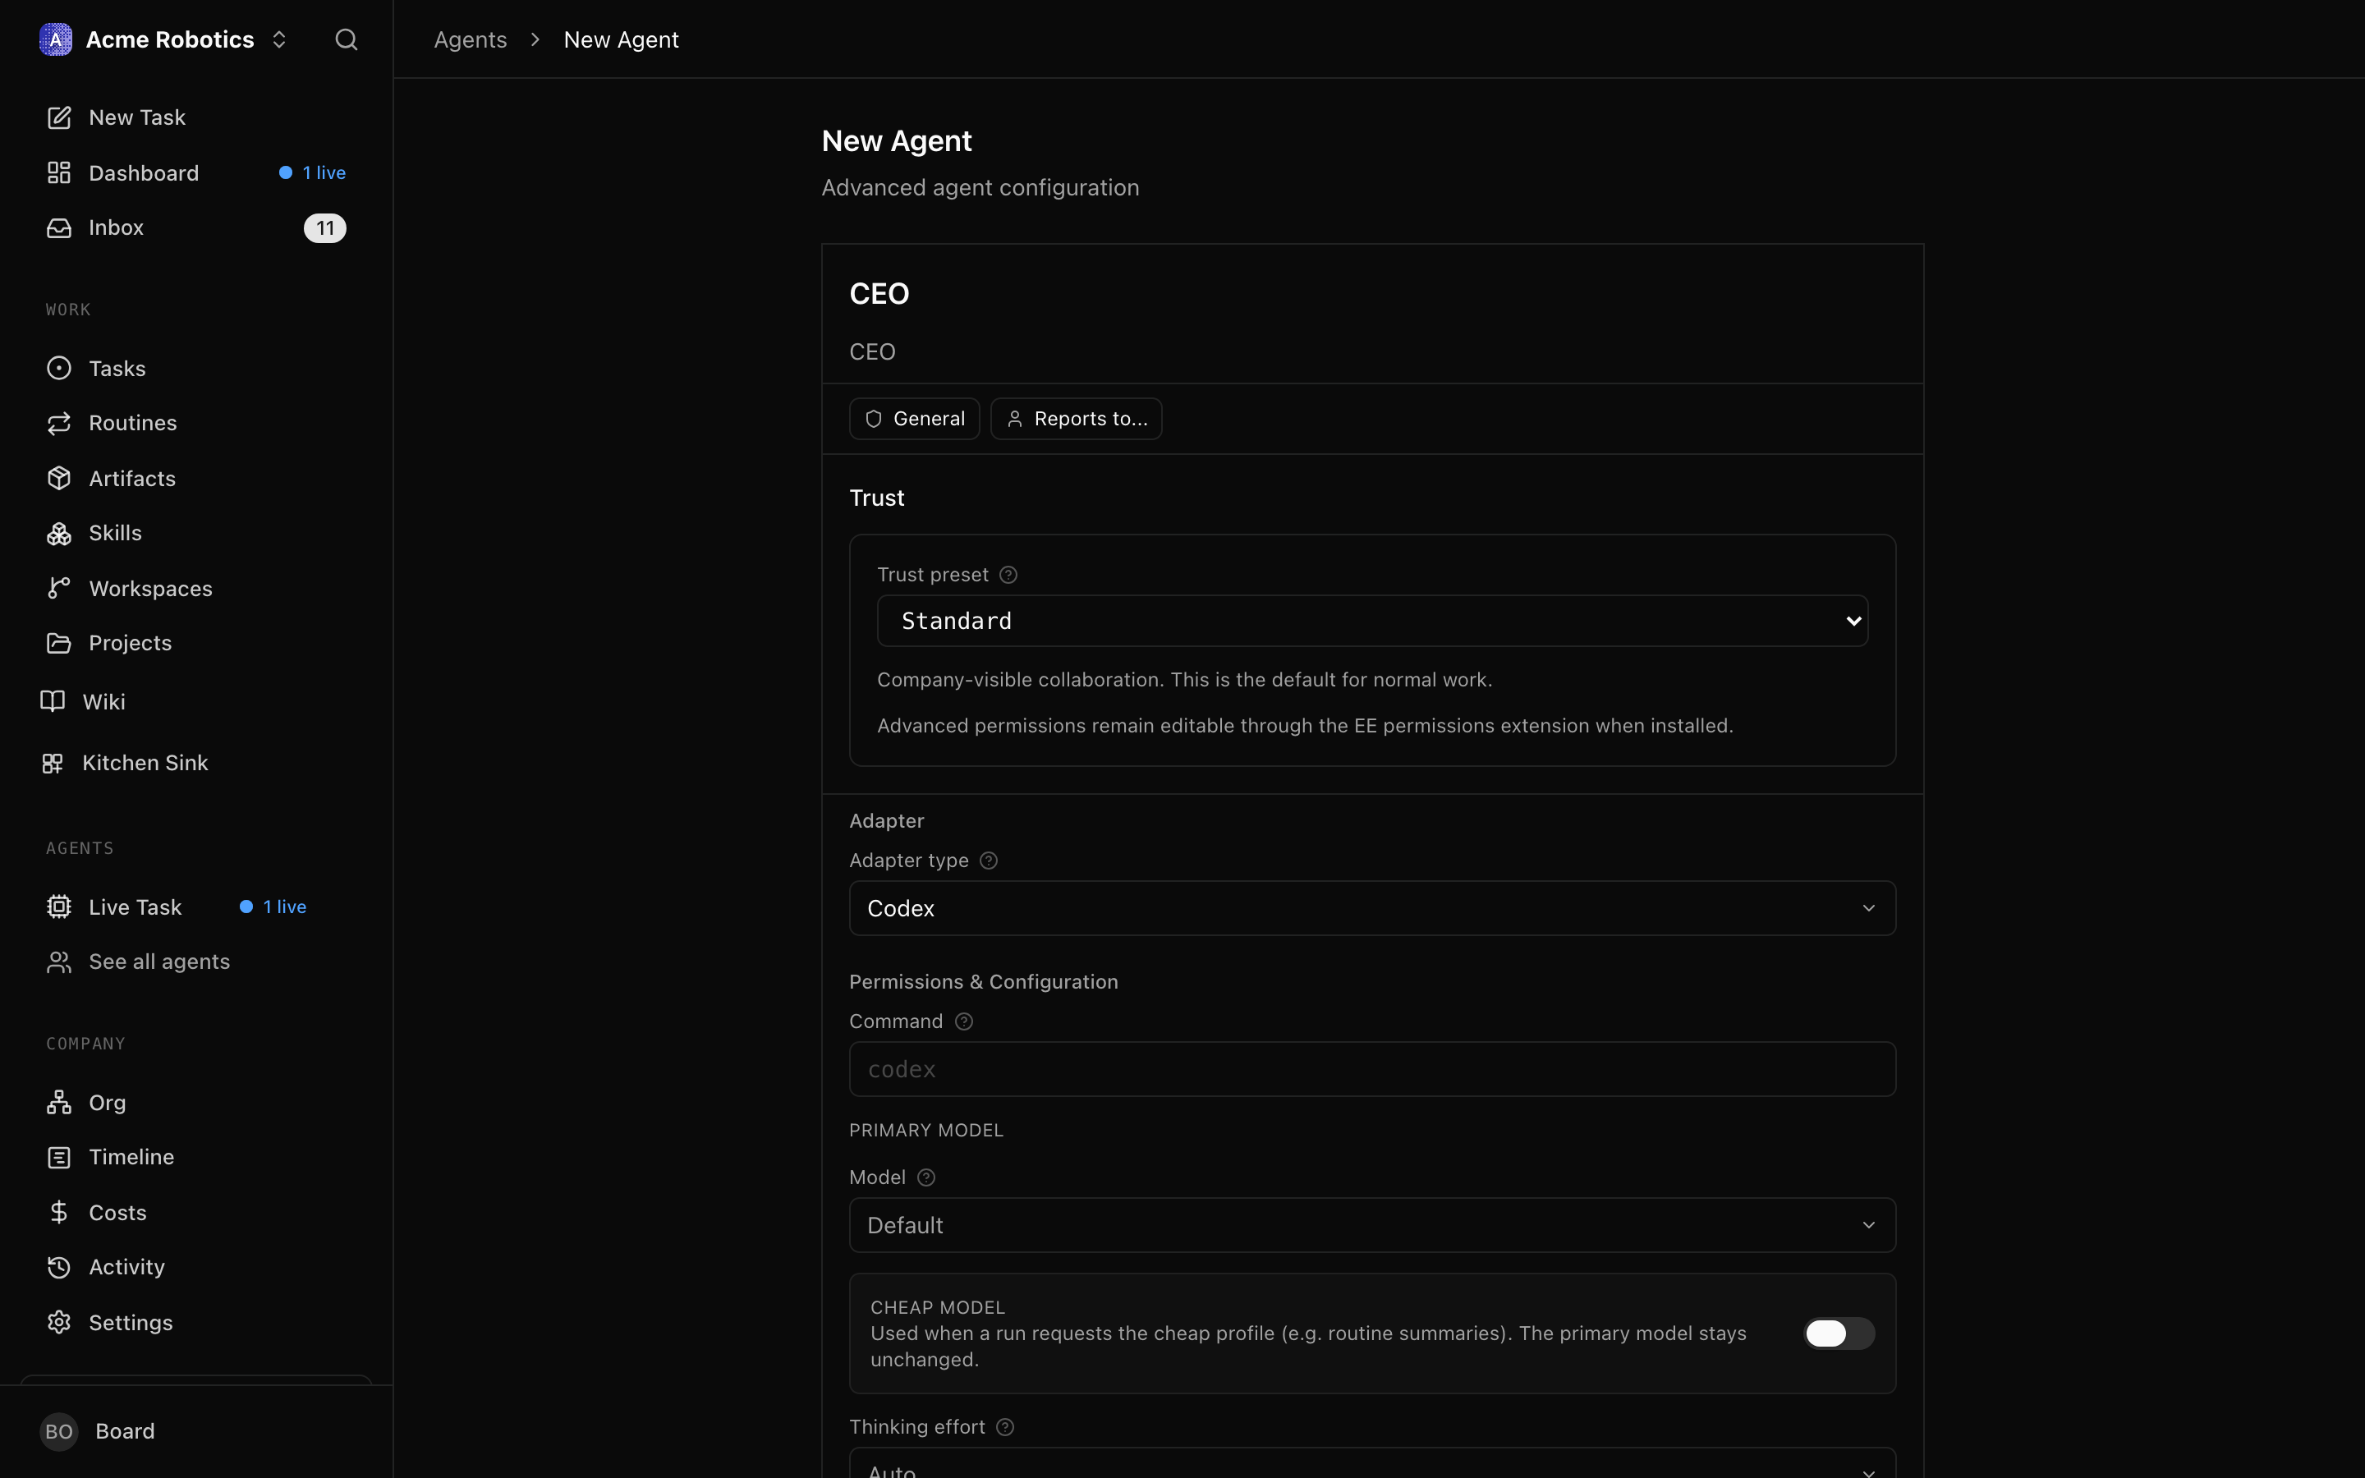Click the Activity history icon
The image size is (2365, 1478).
[58, 1267]
